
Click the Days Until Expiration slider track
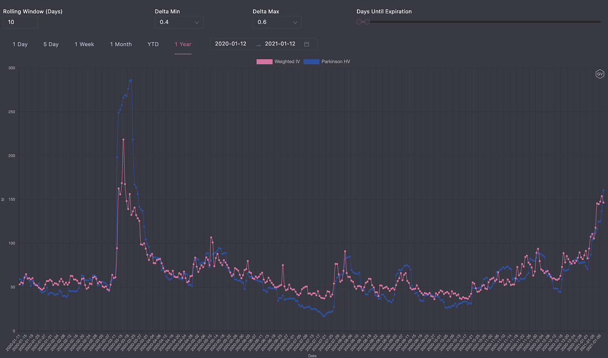point(479,22)
